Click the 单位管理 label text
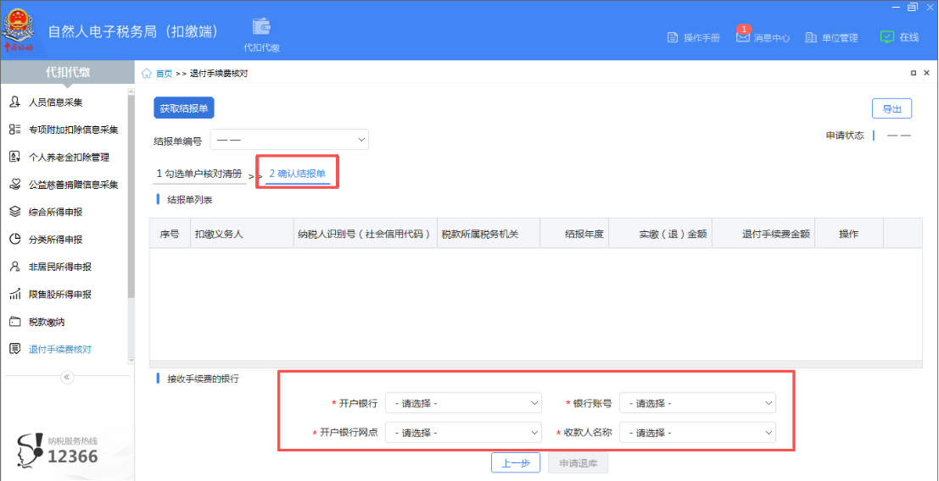939x481 pixels. [x=840, y=37]
